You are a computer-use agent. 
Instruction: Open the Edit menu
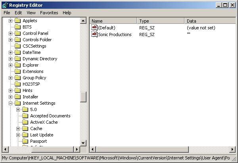pyautogui.click(x=18, y=13)
